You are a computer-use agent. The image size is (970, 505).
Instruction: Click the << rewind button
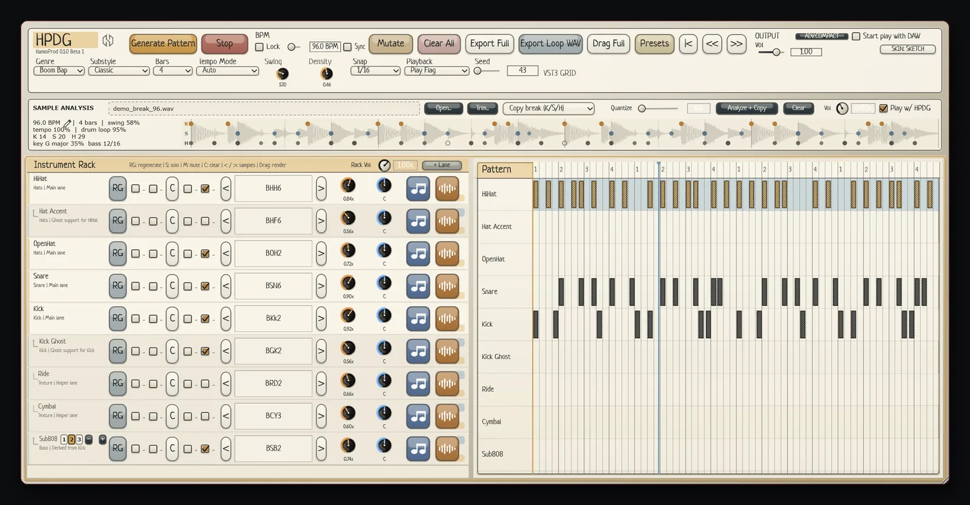tap(712, 44)
